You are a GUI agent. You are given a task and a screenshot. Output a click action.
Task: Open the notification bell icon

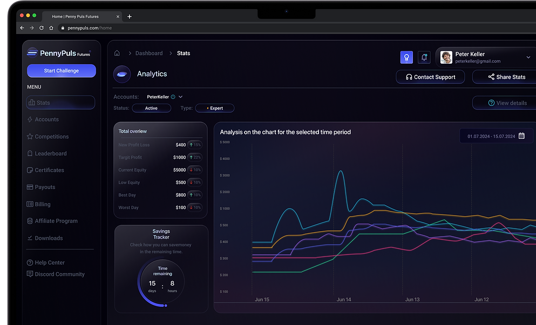click(424, 57)
